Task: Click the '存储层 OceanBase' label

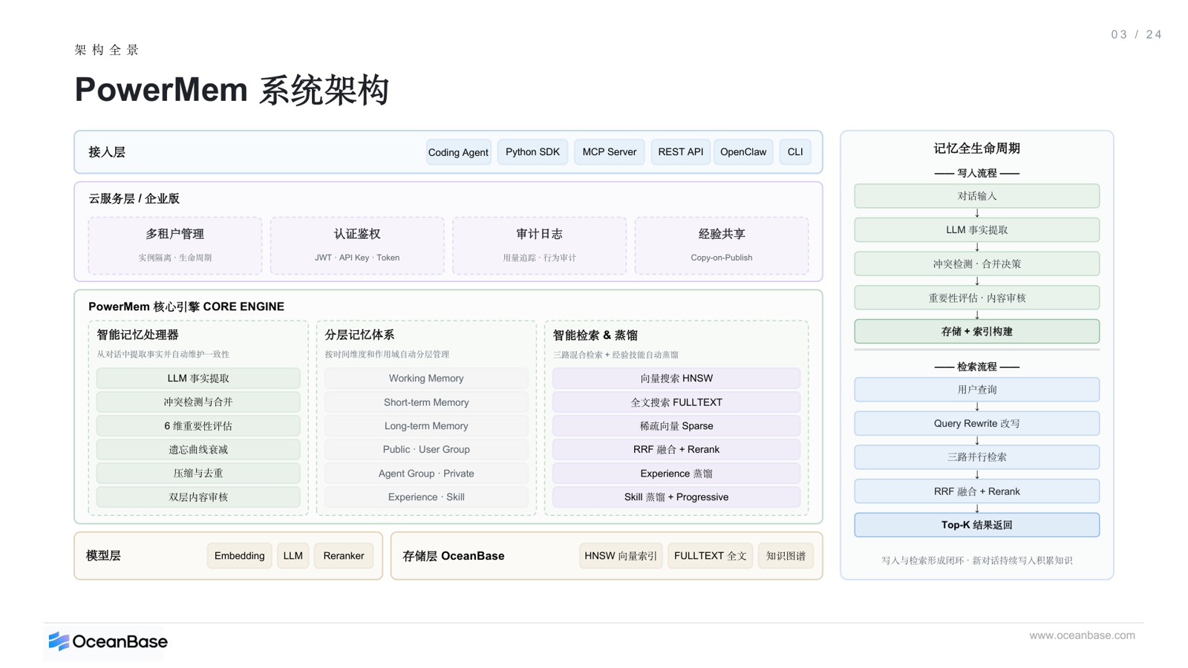Action: (x=454, y=556)
